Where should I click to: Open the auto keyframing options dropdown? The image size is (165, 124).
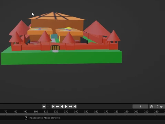48,107
